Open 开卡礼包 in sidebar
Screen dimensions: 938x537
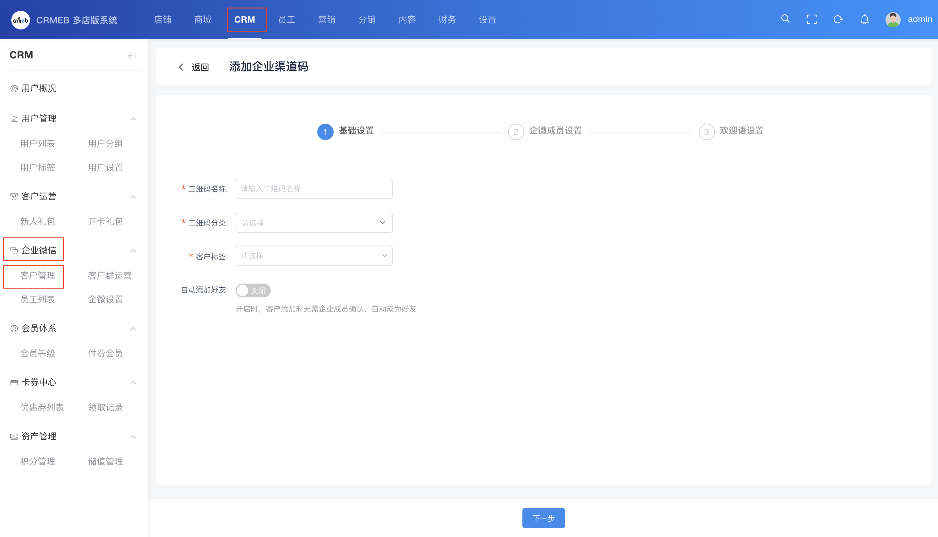106,221
